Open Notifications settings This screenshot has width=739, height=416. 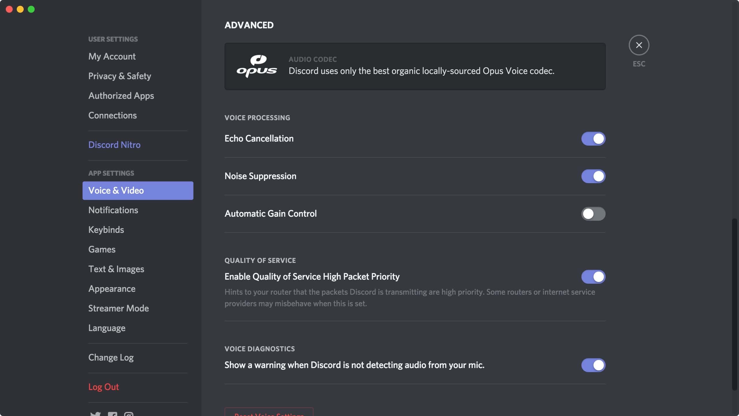[113, 210]
